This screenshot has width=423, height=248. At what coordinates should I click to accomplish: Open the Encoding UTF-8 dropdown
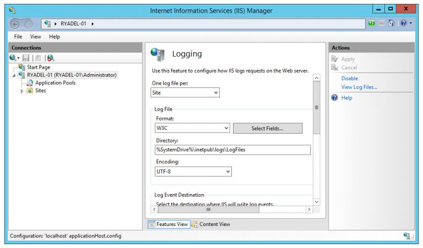point(193,172)
